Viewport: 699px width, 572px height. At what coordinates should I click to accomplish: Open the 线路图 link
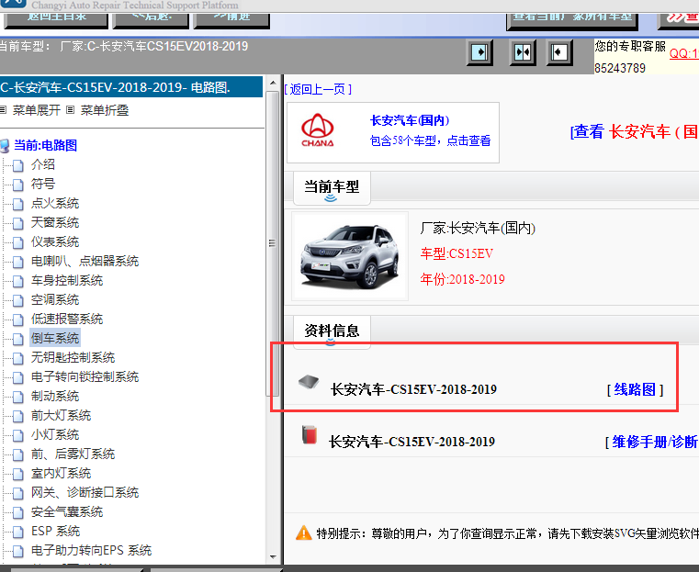[635, 389]
